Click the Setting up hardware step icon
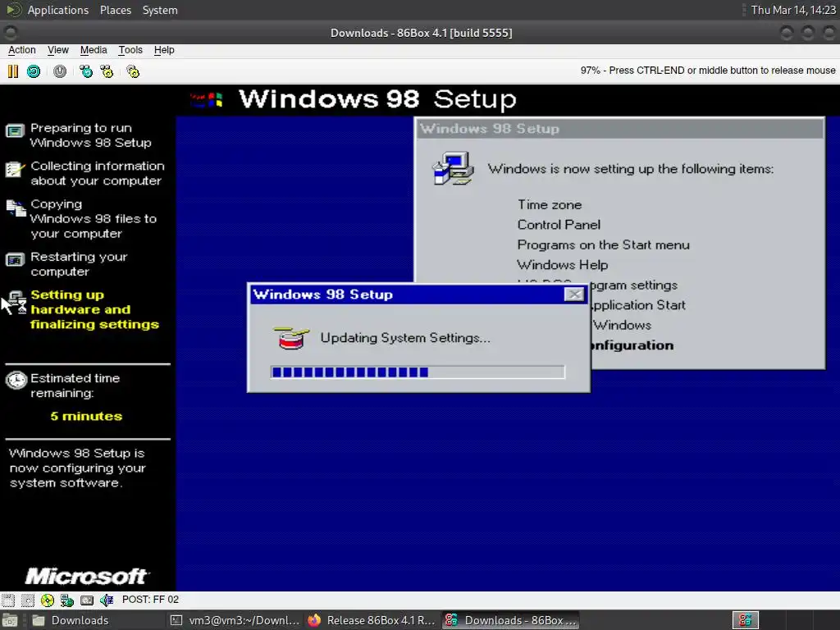Image resolution: width=840 pixels, height=630 pixels. tap(17, 302)
